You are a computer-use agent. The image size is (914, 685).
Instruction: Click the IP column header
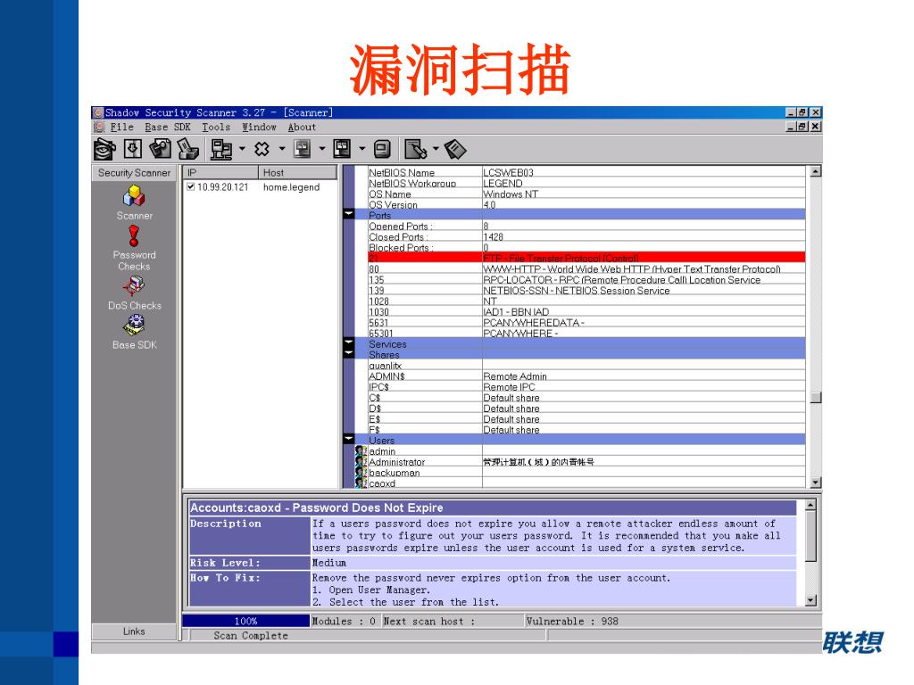tap(220, 172)
